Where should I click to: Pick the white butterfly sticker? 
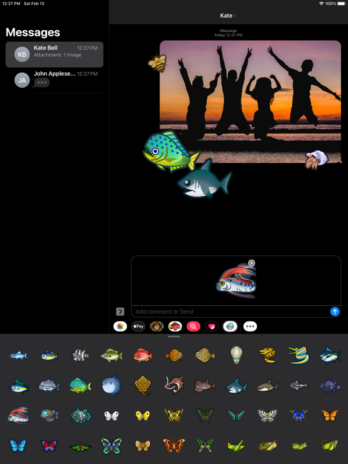[x=111, y=416]
